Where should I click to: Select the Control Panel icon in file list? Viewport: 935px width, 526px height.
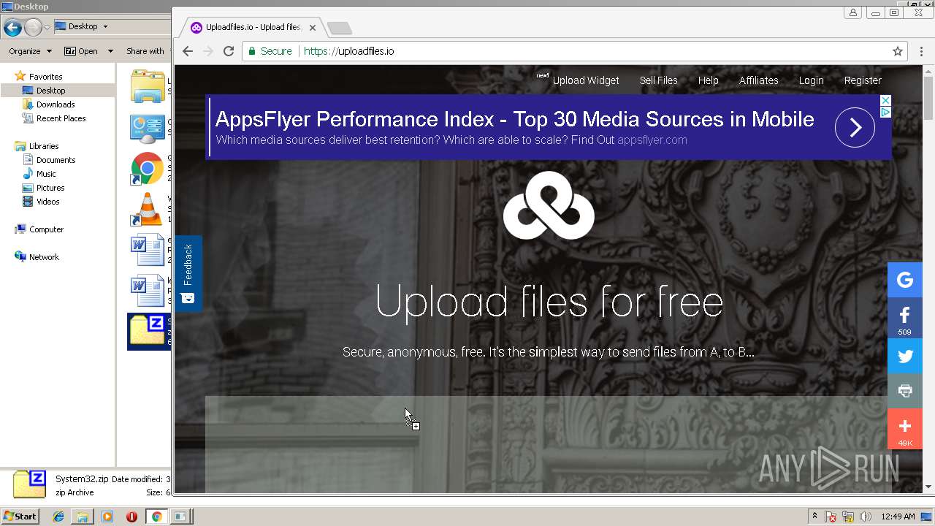(x=148, y=128)
